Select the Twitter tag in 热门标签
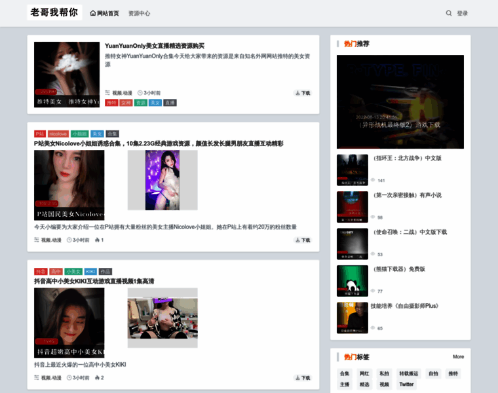Screen dimensions: 498x393 [x=406, y=384]
